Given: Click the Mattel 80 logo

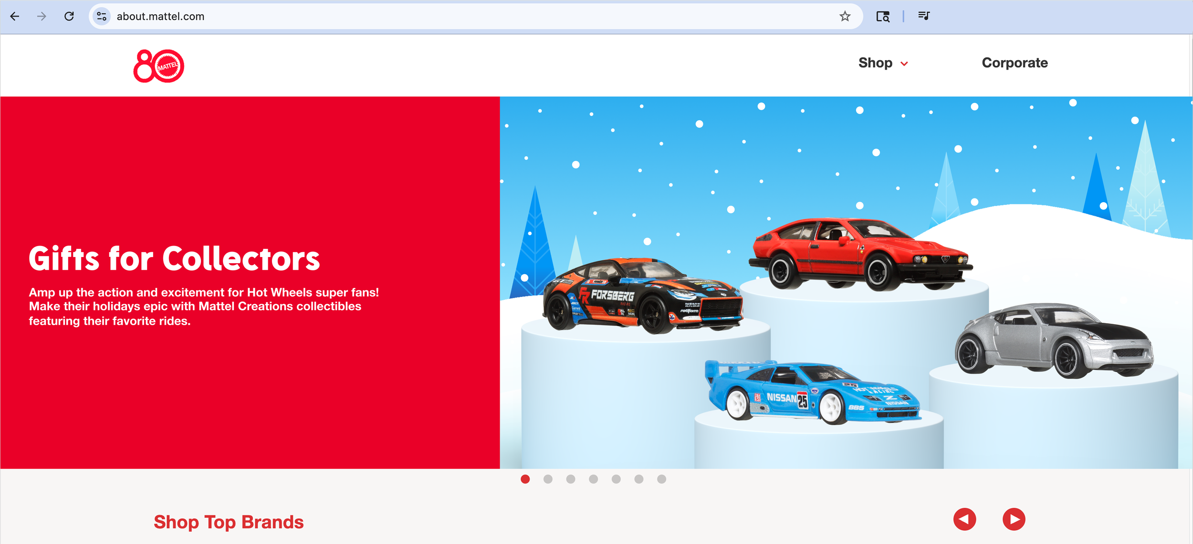Looking at the screenshot, I should (158, 66).
